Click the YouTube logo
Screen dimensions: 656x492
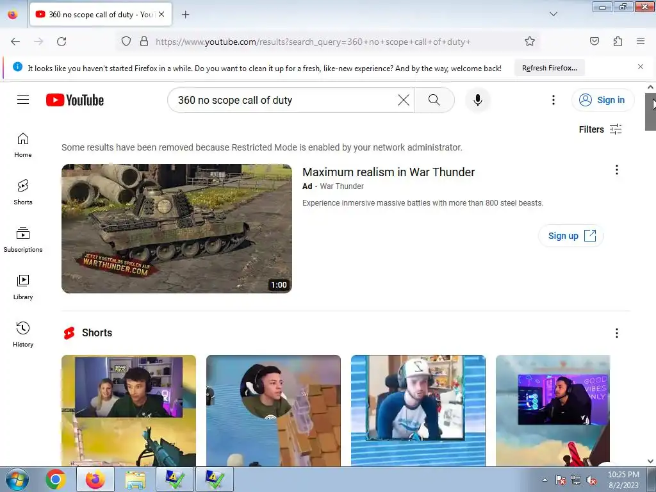coord(75,100)
